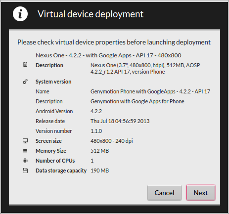This screenshot has height=214, width=229.
Task: Click the memory value '512 MB'
Action: pos(99,151)
